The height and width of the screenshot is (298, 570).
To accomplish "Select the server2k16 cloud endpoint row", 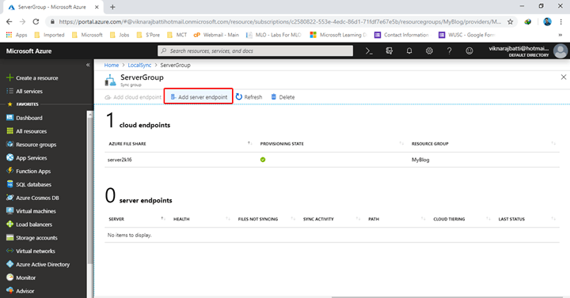I will pos(332,160).
